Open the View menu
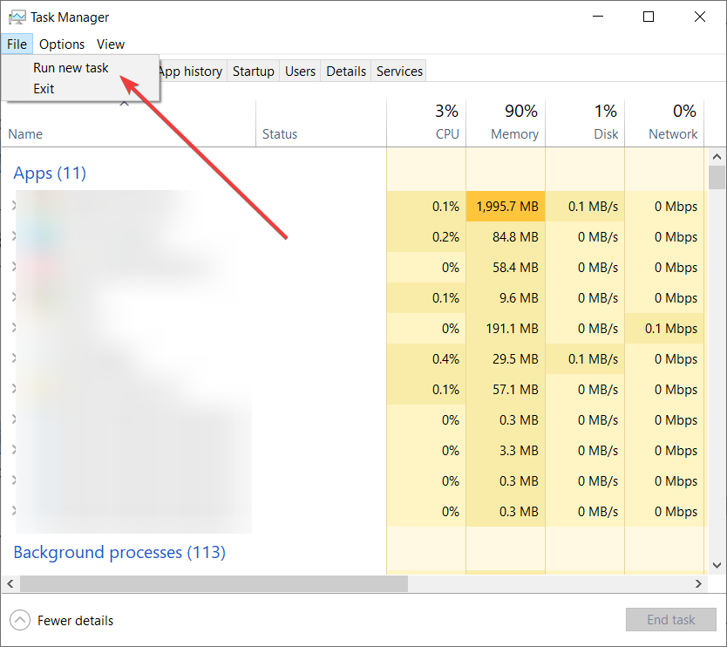Image resolution: width=727 pixels, height=647 pixels. coord(111,44)
